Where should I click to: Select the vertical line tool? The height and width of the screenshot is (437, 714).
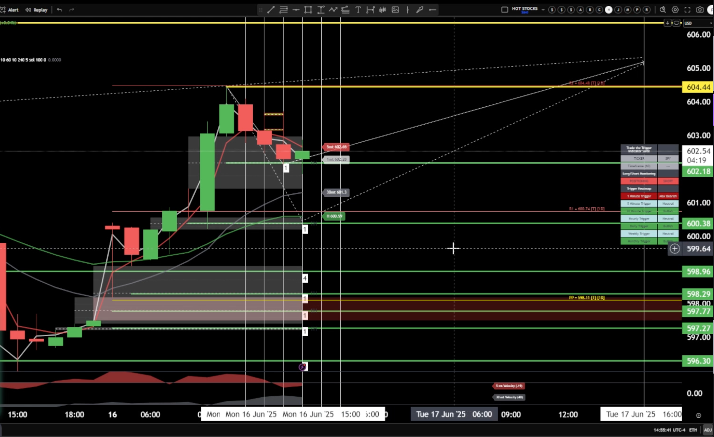click(x=407, y=10)
